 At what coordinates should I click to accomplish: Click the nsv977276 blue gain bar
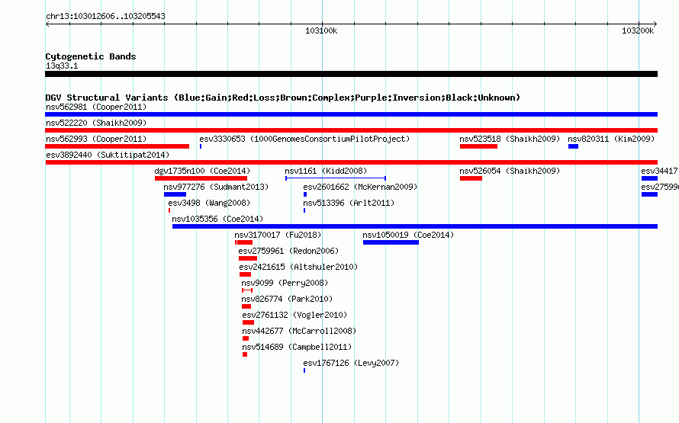coord(175,194)
